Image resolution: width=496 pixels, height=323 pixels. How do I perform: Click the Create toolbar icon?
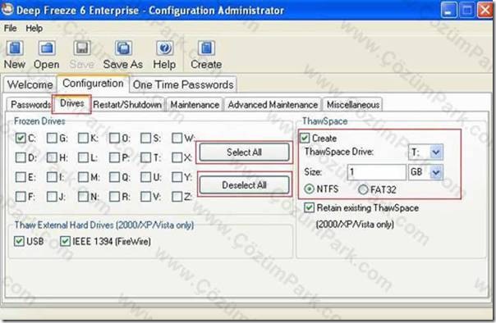click(206, 48)
